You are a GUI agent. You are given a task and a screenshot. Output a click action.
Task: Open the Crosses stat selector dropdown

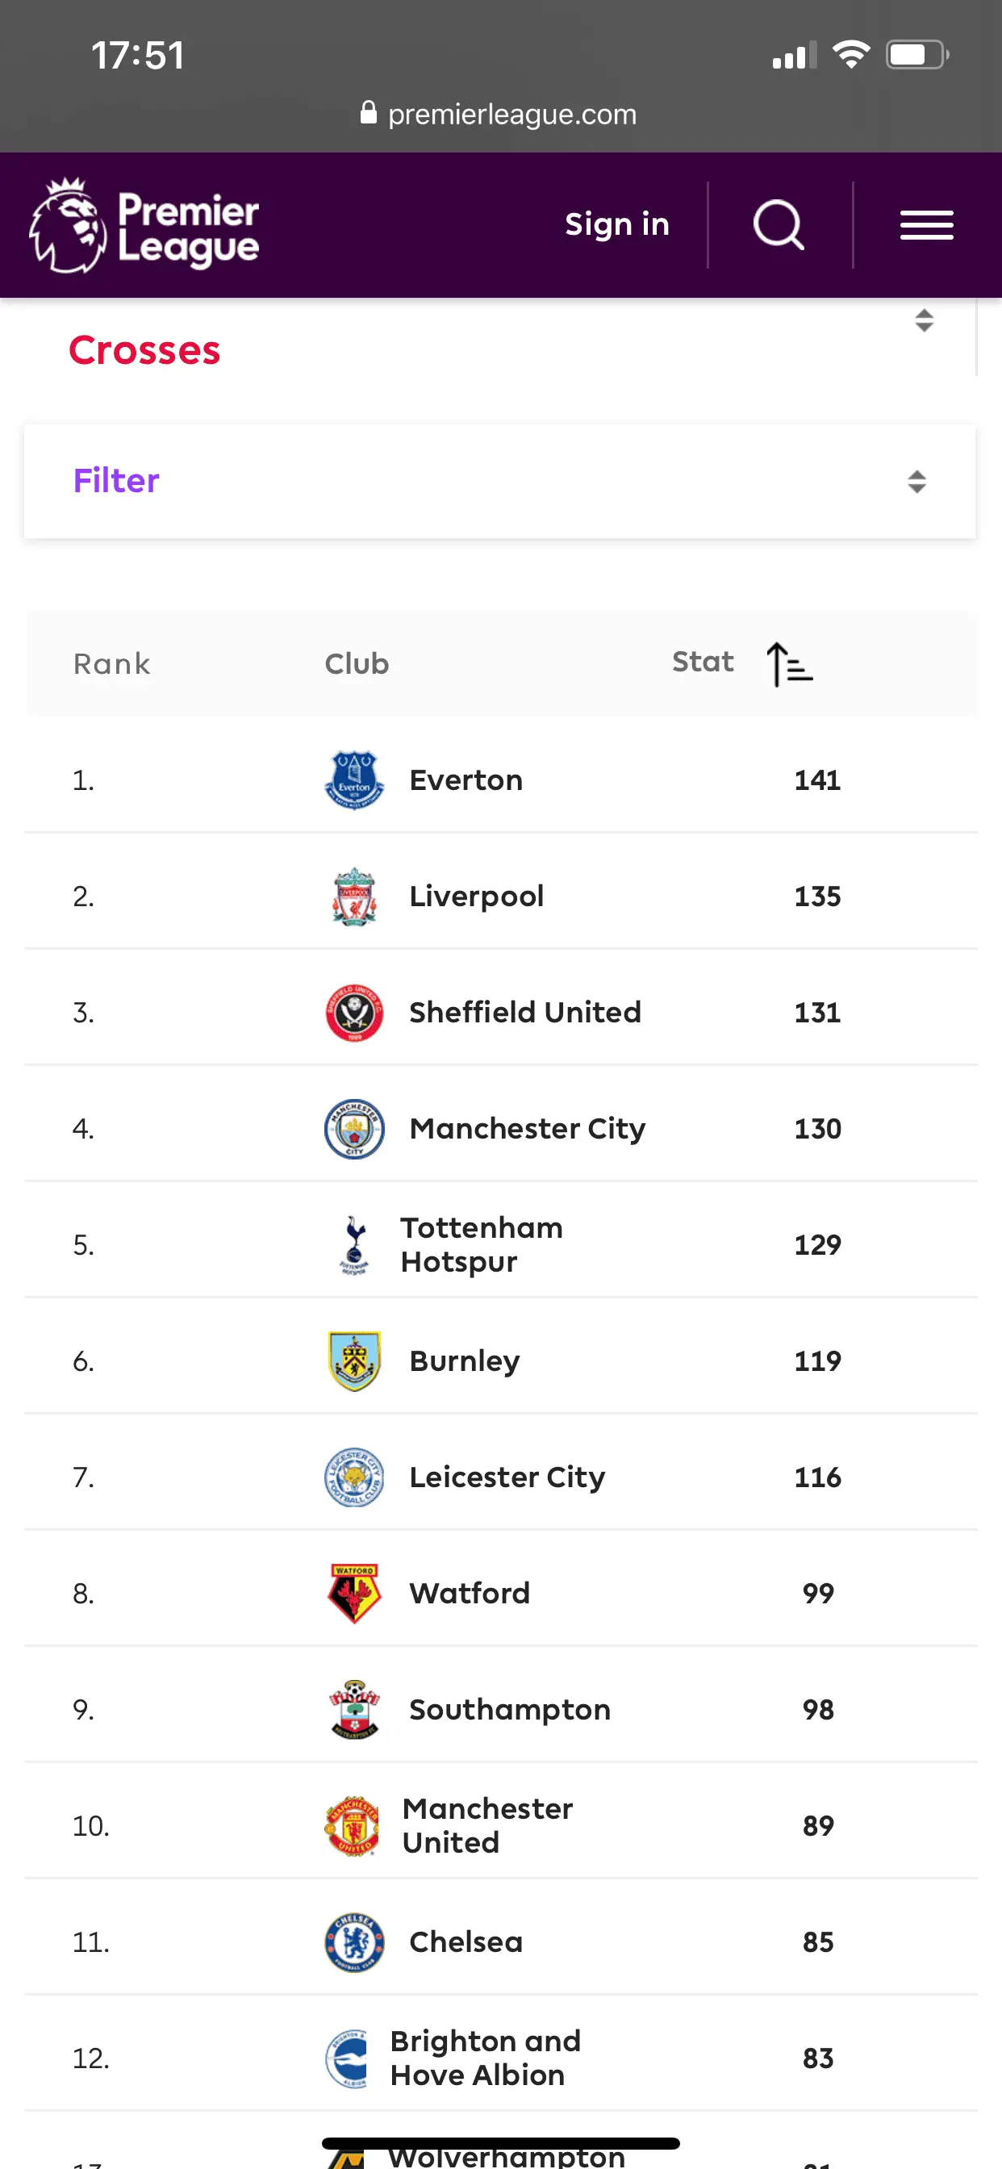point(924,321)
